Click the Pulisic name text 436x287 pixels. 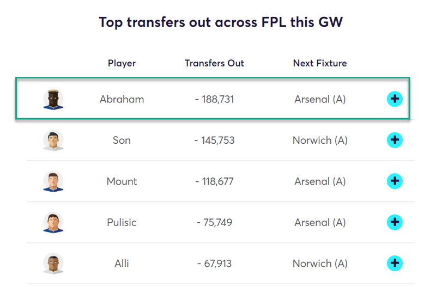122,223
